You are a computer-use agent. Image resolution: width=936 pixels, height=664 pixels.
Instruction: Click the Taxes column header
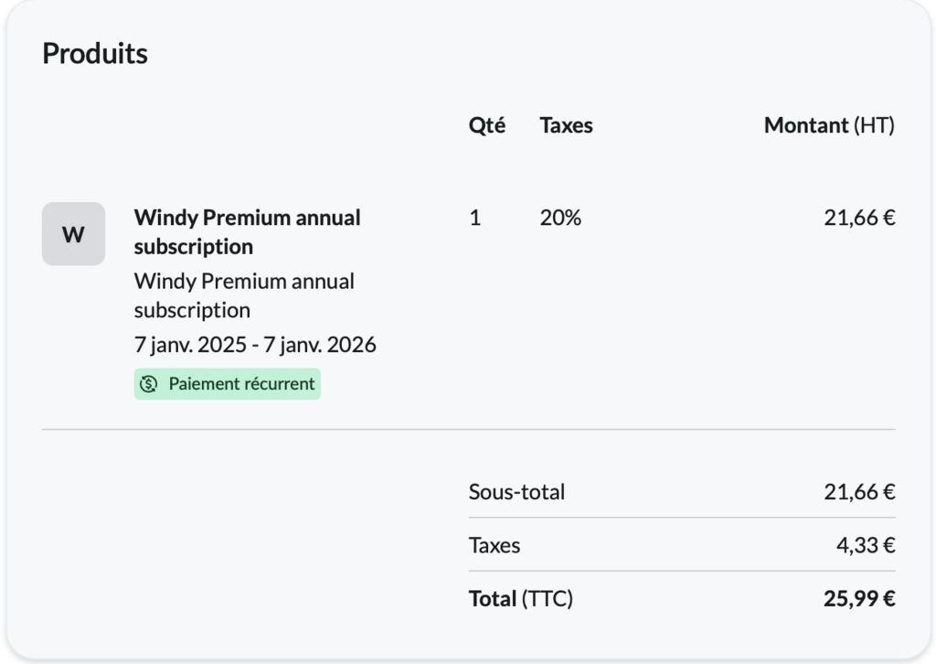coord(566,125)
